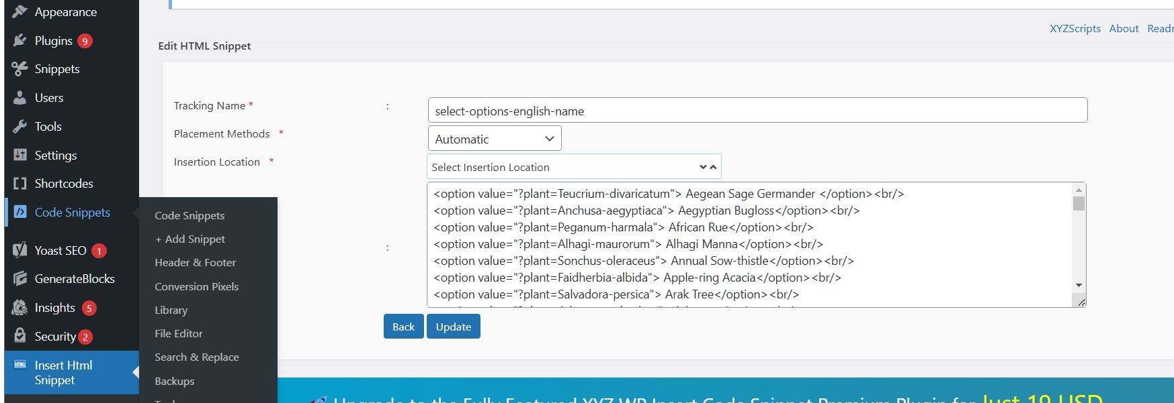Click the textarea scrollbar thumb
Screen dimensions: 1174x403
tap(1079, 203)
